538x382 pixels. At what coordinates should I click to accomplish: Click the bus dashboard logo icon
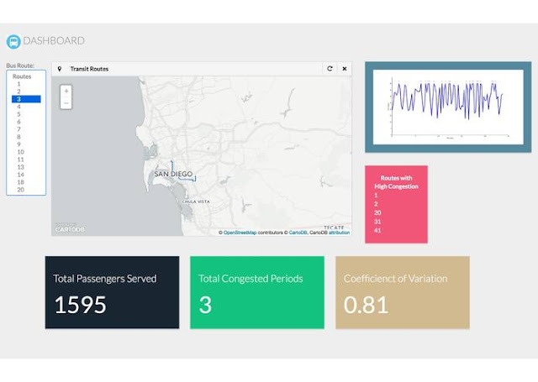point(13,42)
